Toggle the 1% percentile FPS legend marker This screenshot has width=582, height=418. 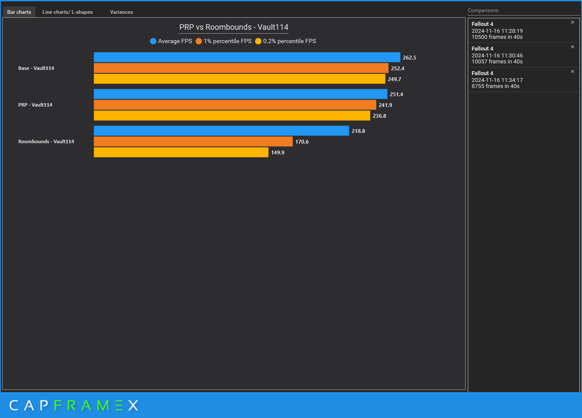(x=199, y=41)
